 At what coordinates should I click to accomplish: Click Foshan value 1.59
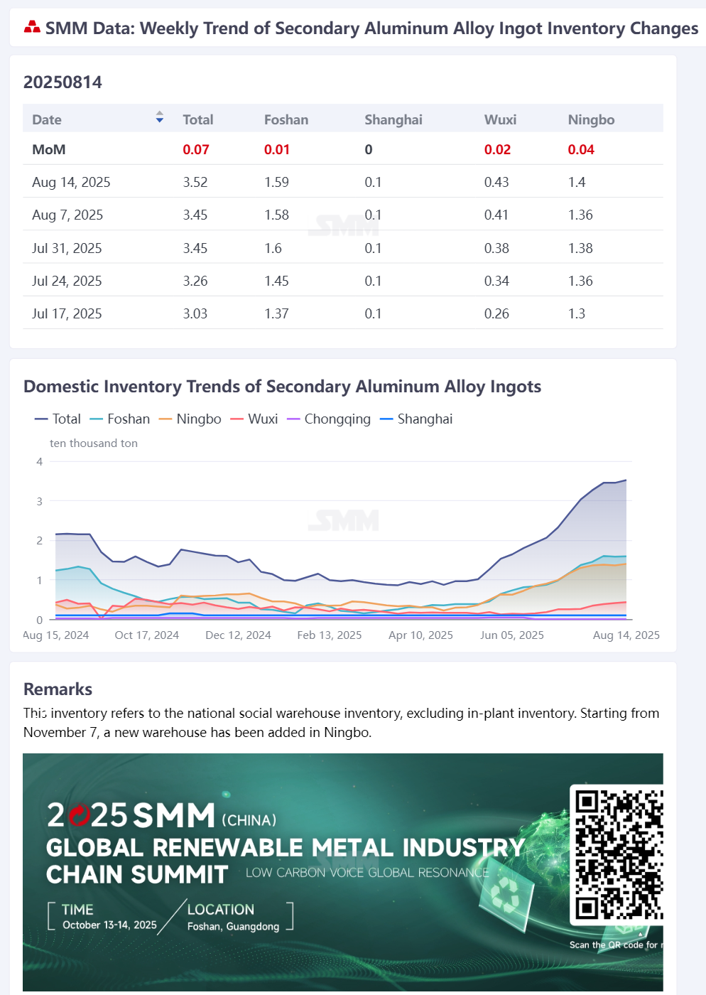pyautogui.click(x=276, y=182)
